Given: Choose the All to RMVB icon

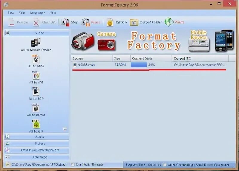Looking at the screenshot, I should (x=36, y=108).
